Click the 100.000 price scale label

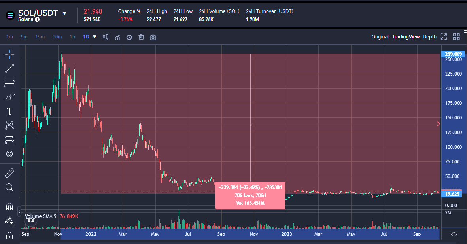click(453, 147)
